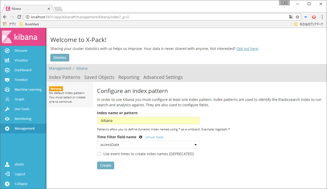Click Management breadcrumb link

(x=60, y=68)
